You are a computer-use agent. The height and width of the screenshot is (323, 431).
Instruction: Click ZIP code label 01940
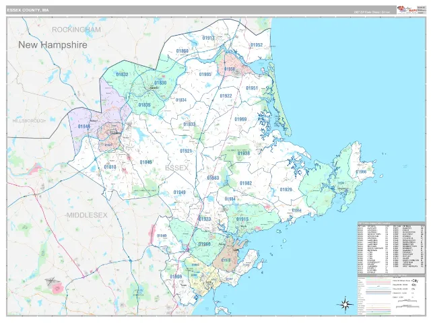pos(162,236)
